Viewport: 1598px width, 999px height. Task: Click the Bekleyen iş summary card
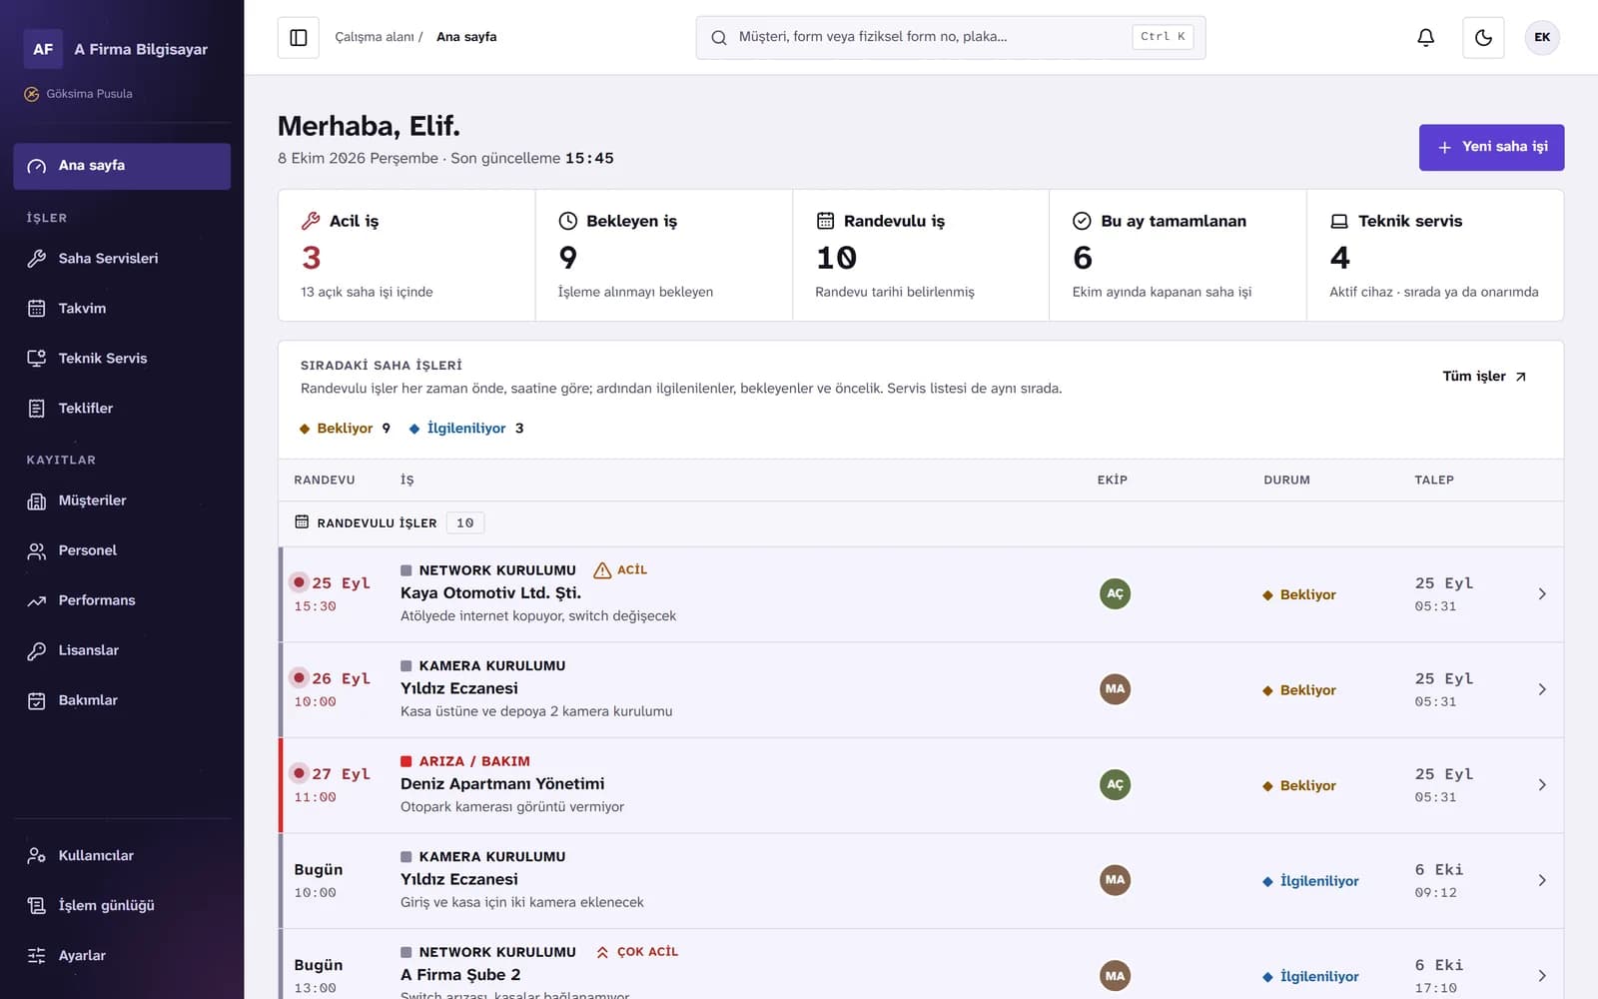pyautogui.click(x=664, y=256)
